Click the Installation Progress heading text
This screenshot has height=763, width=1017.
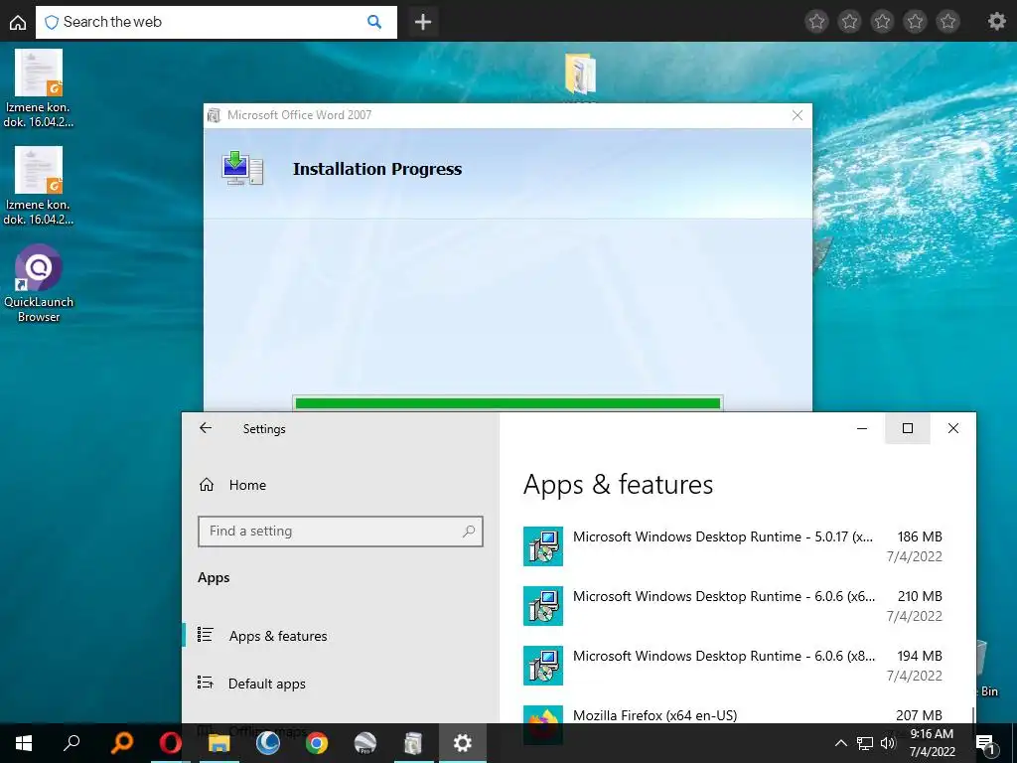coord(376,169)
